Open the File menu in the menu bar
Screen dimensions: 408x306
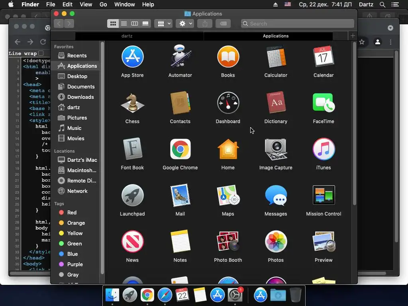point(51,4)
